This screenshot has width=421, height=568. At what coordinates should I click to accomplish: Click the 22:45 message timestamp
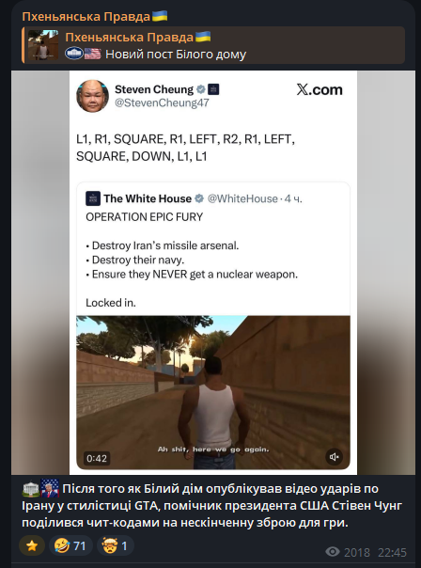[x=393, y=552]
